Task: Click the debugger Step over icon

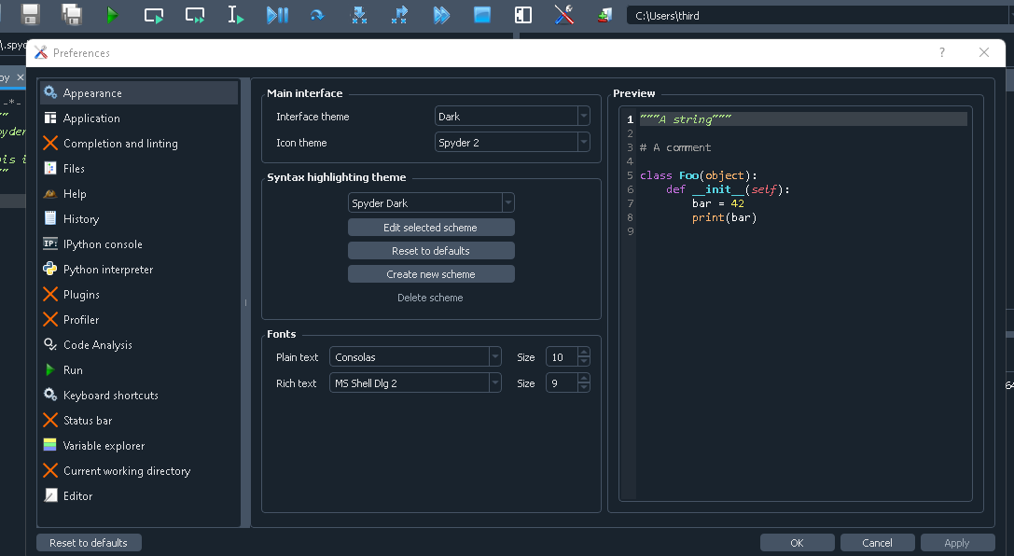Action: click(317, 15)
